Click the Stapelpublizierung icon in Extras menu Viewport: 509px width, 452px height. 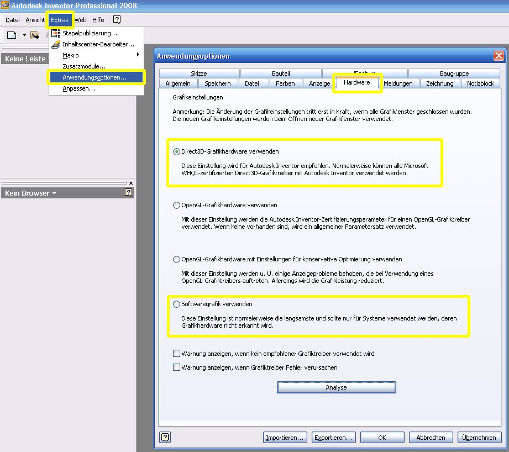tap(56, 33)
